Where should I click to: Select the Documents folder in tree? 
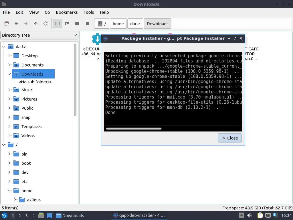coord(29,65)
